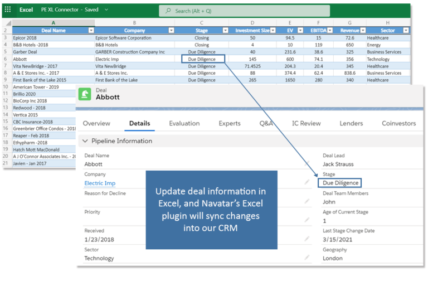The height and width of the screenshot is (281, 428).
Task: Click the Received date 1/23/2018
Action: coord(99,240)
